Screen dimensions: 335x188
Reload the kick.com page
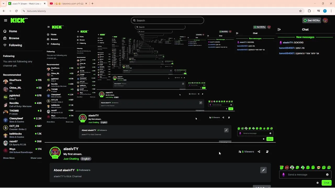point(16,11)
